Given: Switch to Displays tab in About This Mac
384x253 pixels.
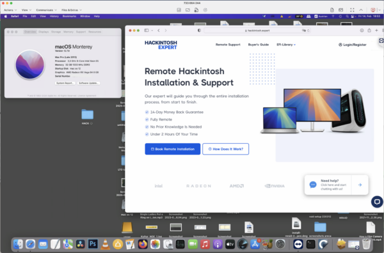Looking at the screenshot, I should click(x=44, y=32).
